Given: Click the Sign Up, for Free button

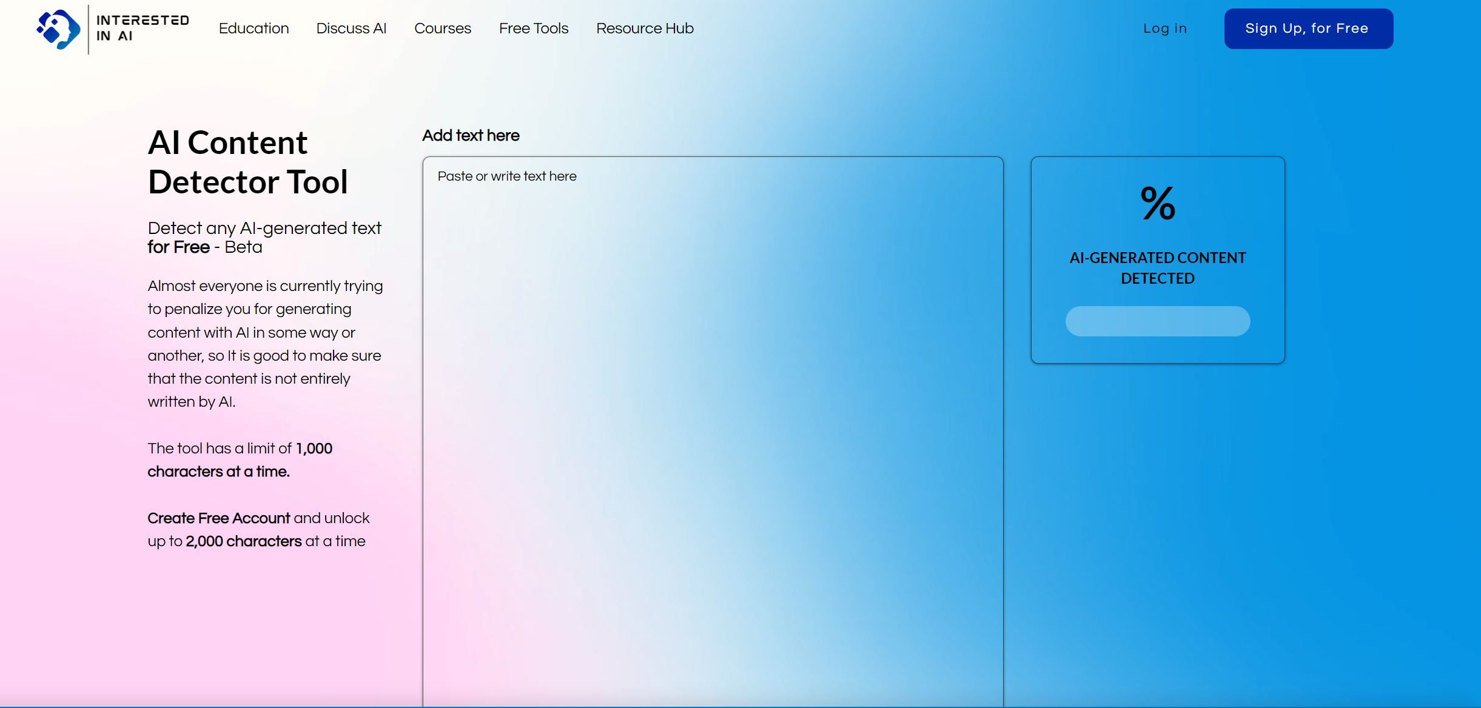Looking at the screenshot, I should click(x=1309, y=28).
